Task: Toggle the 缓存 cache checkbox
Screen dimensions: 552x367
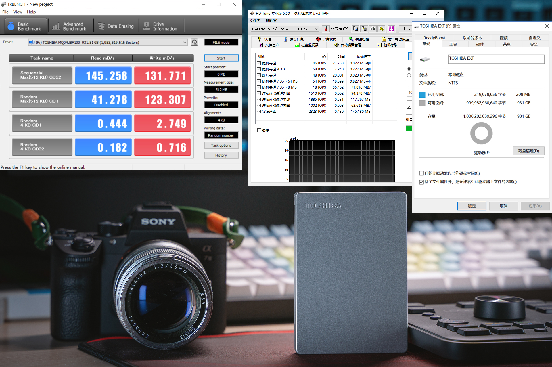Action: (259, 130)
